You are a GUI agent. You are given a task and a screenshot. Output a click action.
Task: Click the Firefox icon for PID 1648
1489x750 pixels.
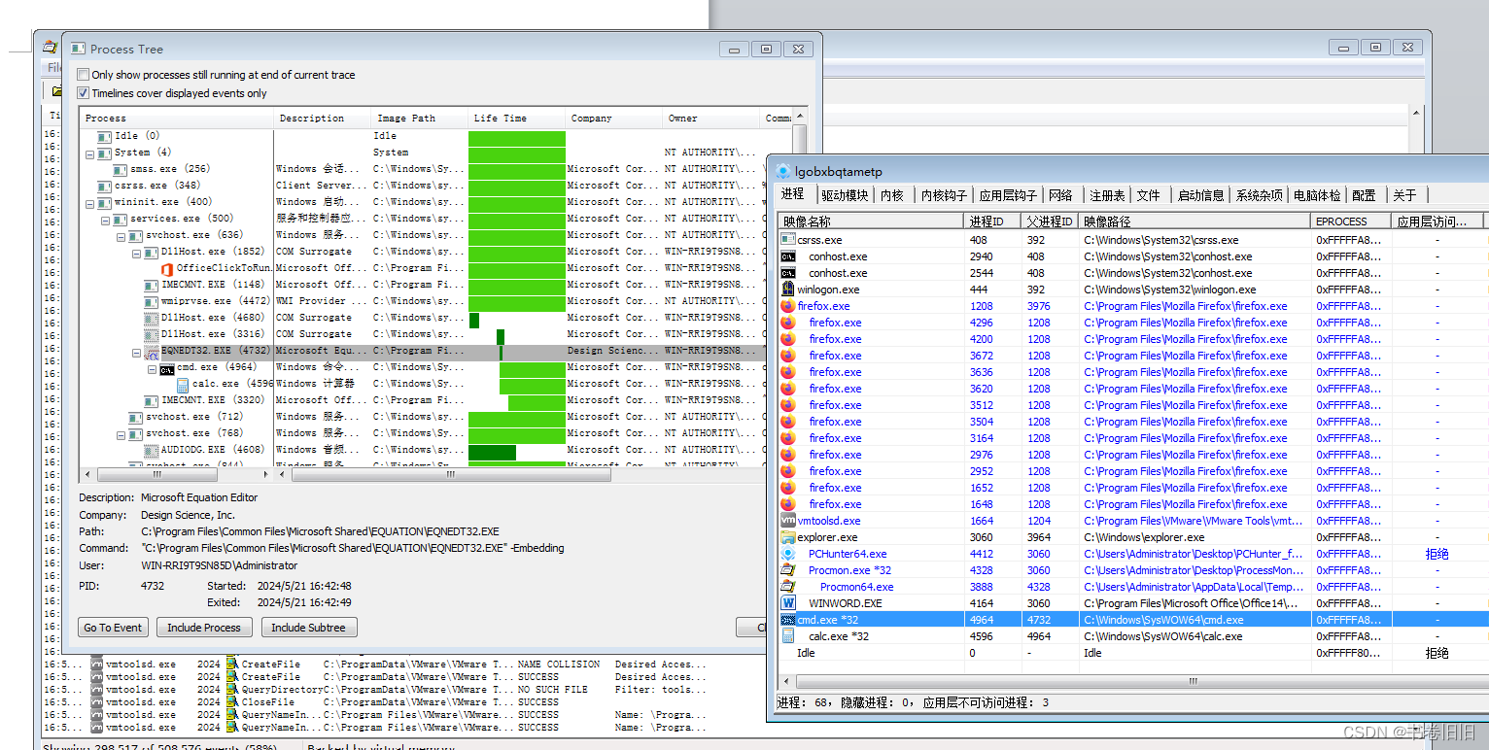click(788, 504)
